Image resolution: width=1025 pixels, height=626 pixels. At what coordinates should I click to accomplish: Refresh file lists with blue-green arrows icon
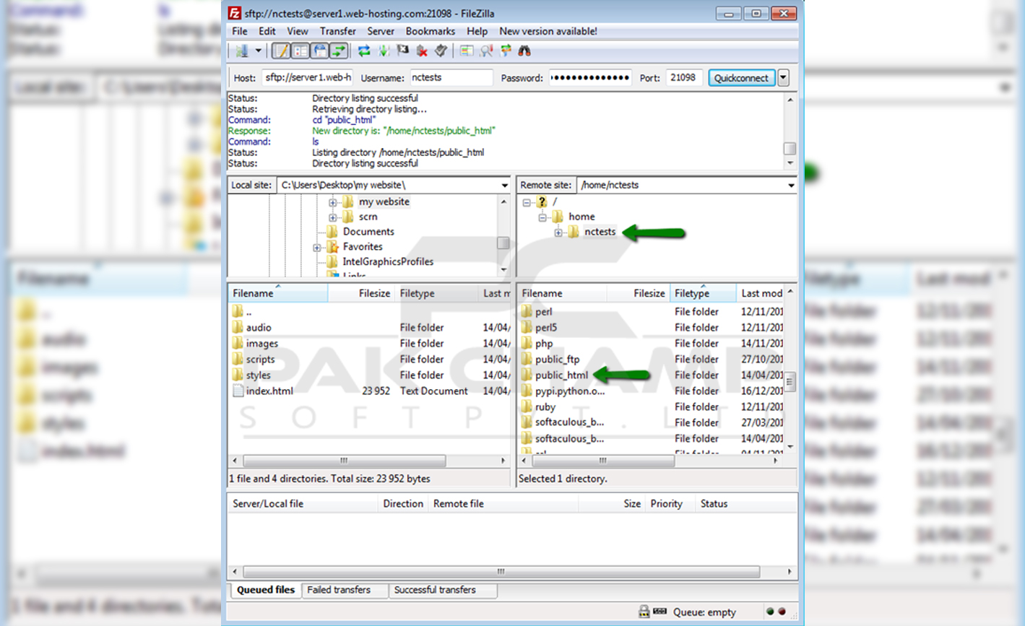click(x=364, y=51)
